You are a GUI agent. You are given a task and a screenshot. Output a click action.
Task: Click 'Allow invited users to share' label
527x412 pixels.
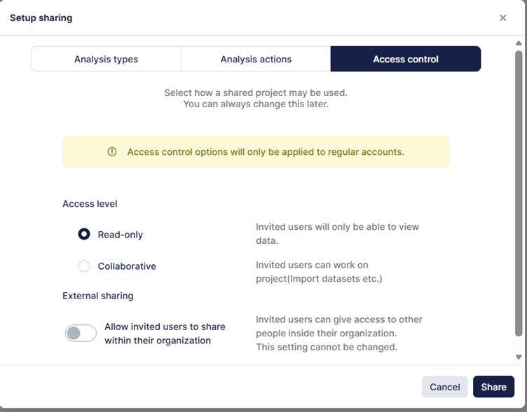point(165,334)
